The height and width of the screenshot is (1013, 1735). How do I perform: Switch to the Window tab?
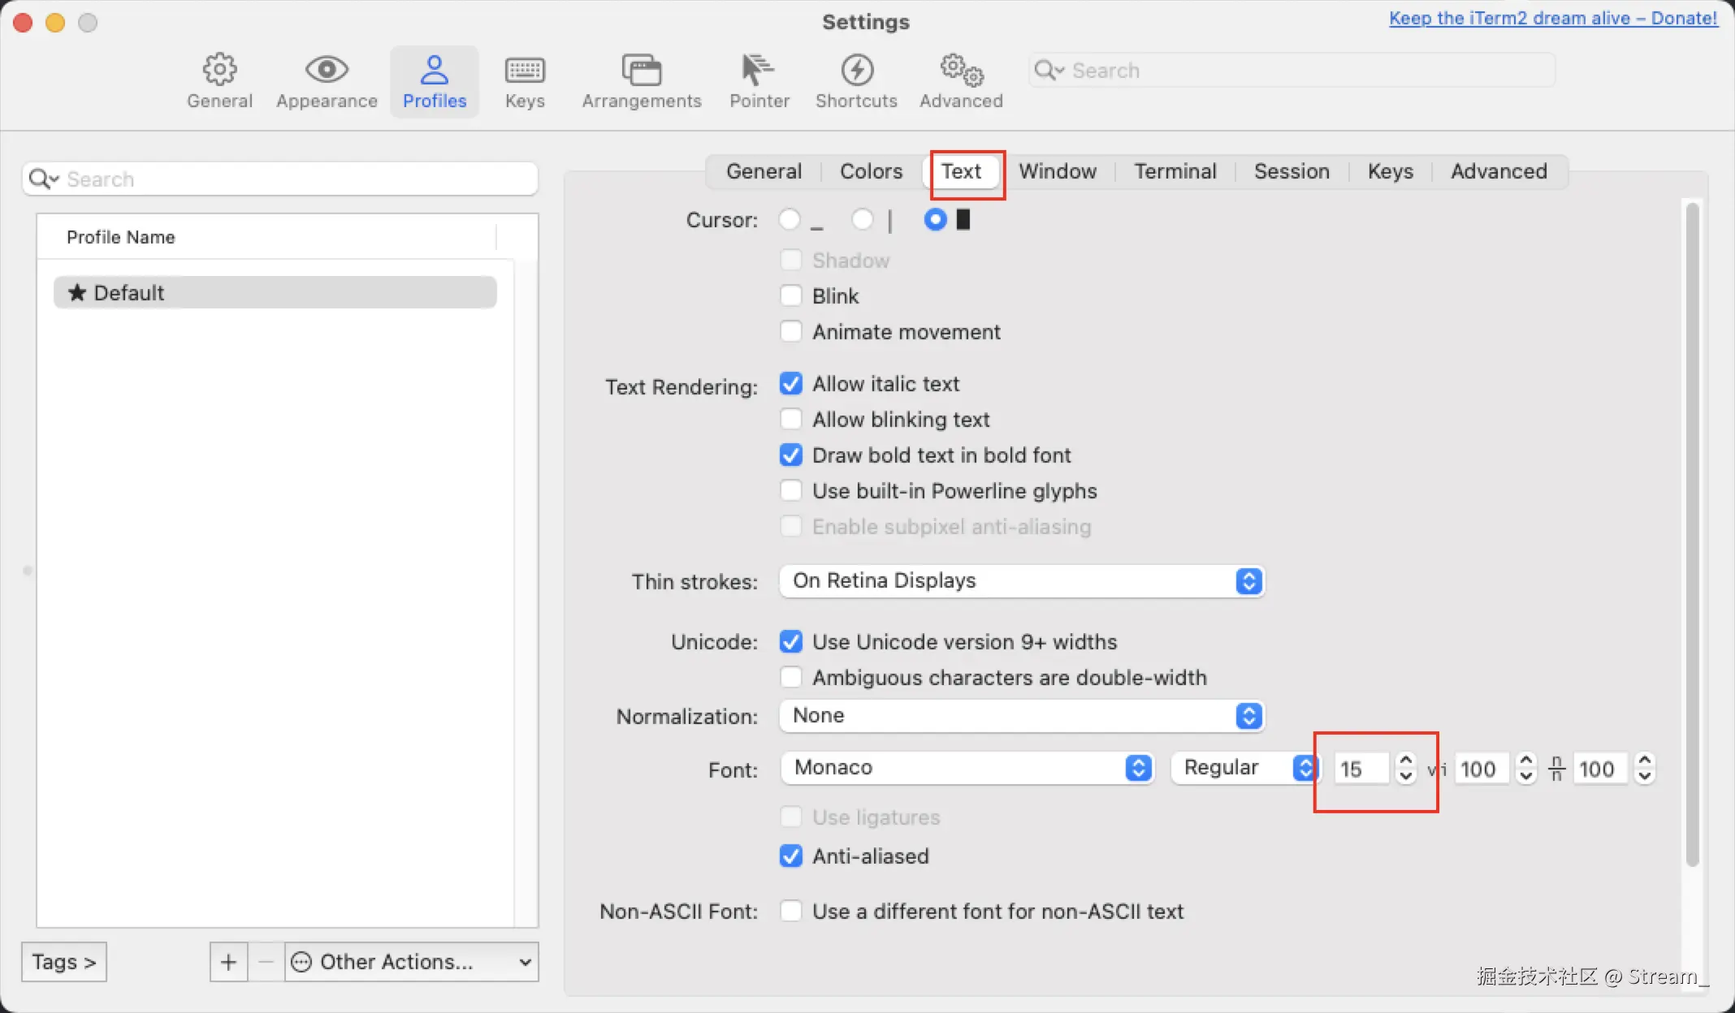point(1058,171)
